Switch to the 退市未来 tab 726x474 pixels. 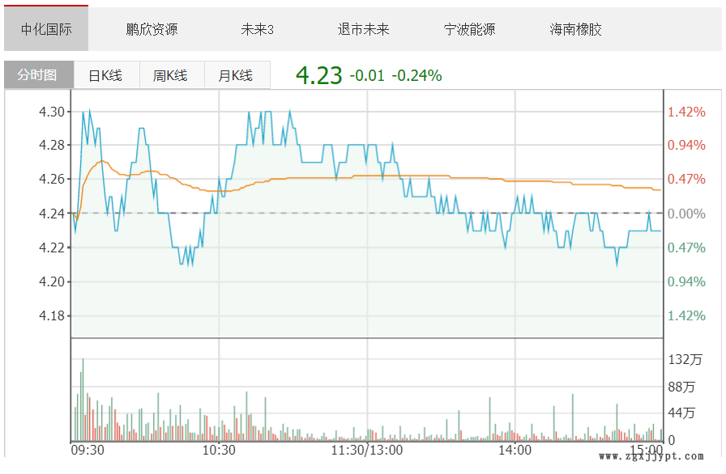pyautogui.click(x=364, y=30)
